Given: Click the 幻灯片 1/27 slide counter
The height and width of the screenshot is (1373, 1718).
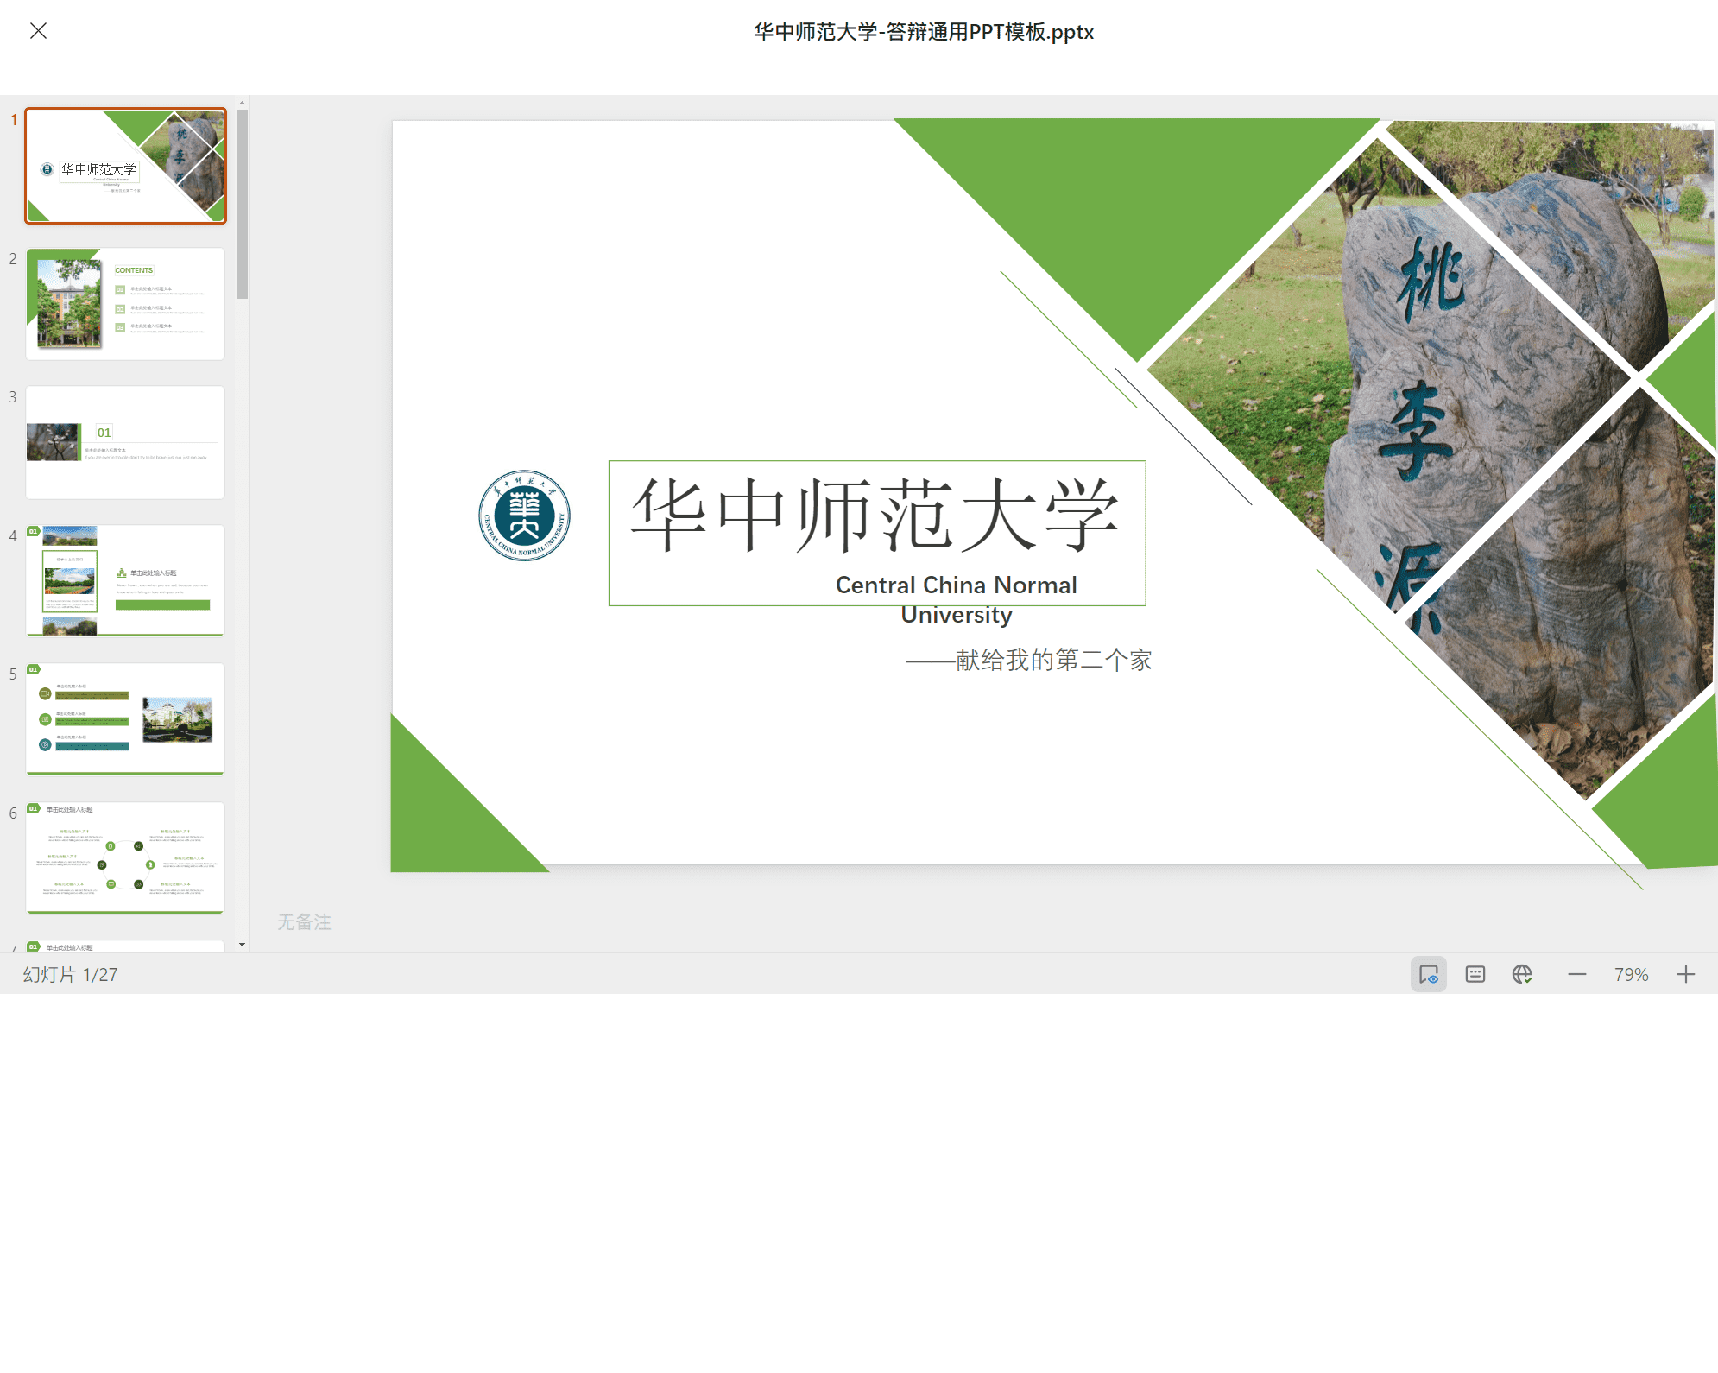Looking at the screenshot, I should 70,975.
